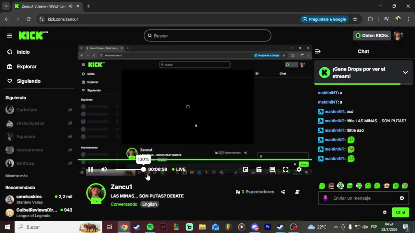Open chat settings gear icon

tap(385, 212)
